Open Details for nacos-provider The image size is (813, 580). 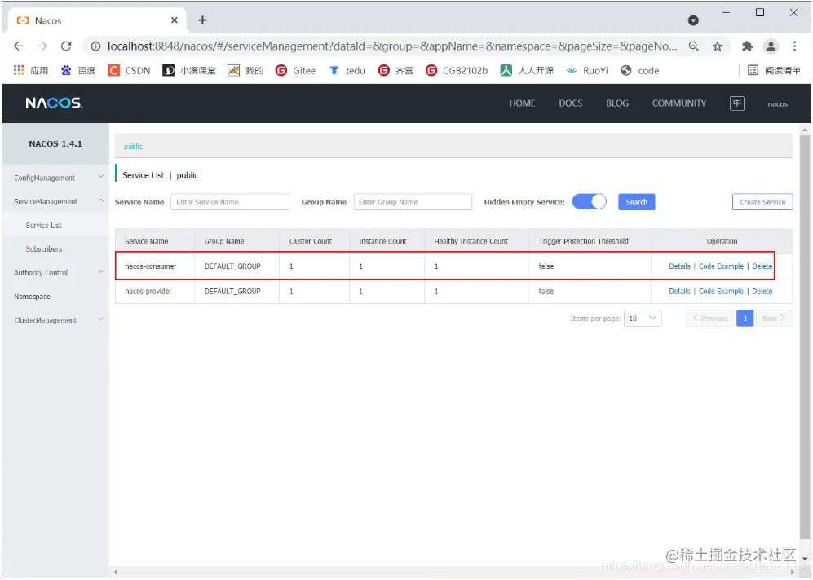[679, 291]
